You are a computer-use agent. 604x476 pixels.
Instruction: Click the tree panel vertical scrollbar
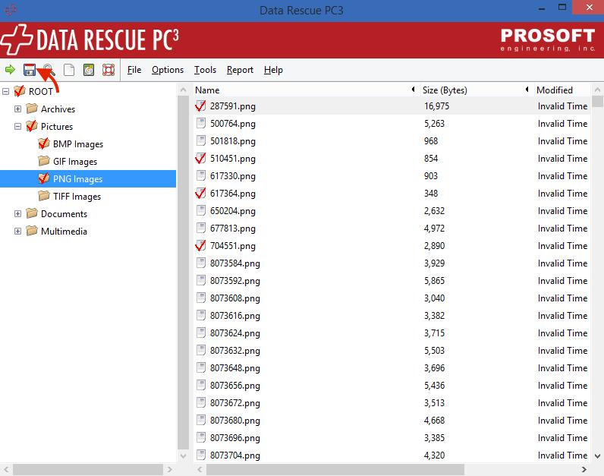[x=183, y=273]
